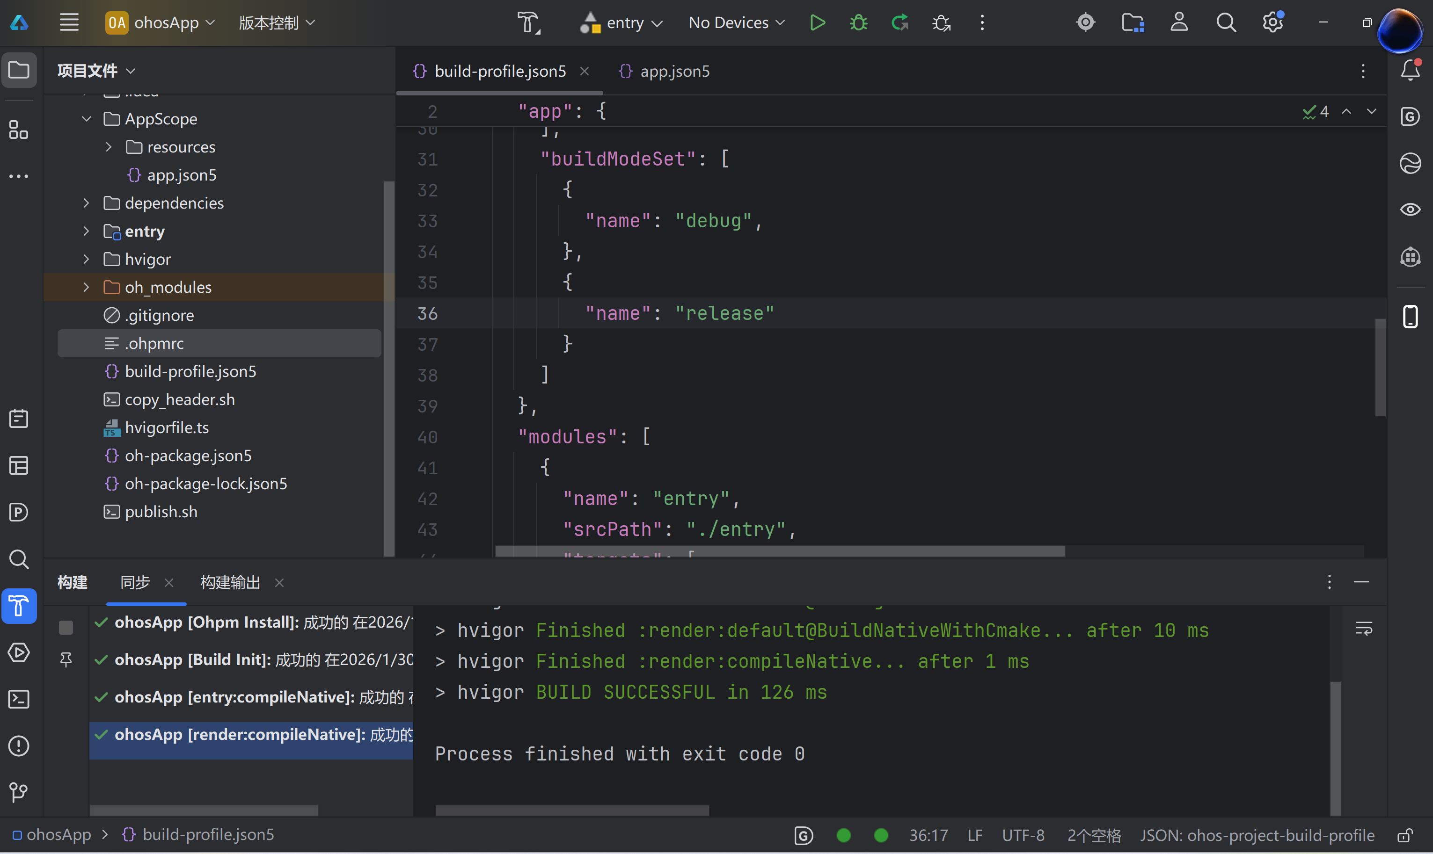Open the device manager phone icon

[x=1410, y=317]
